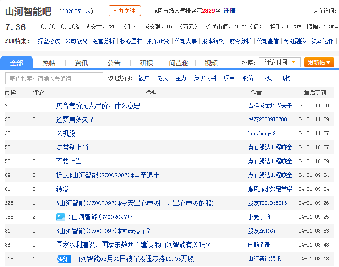
Task: Open author profile 顺風順水知足常樂
Action: tap(270, 189)
